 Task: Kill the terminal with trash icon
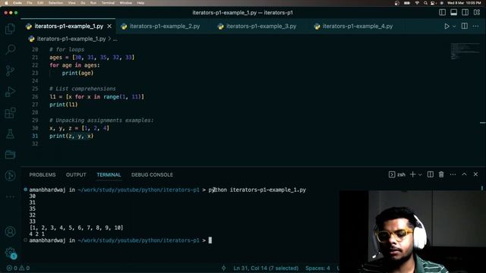coord(441,174)
